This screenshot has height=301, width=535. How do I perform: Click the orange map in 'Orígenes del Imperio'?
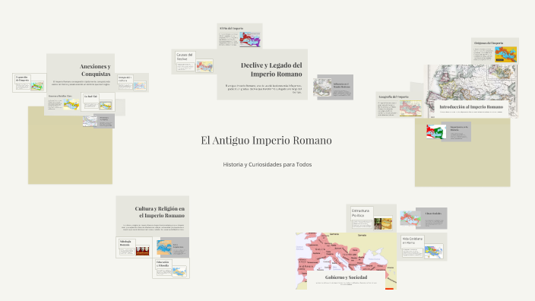pyautogui.click(x=505, y=54)
